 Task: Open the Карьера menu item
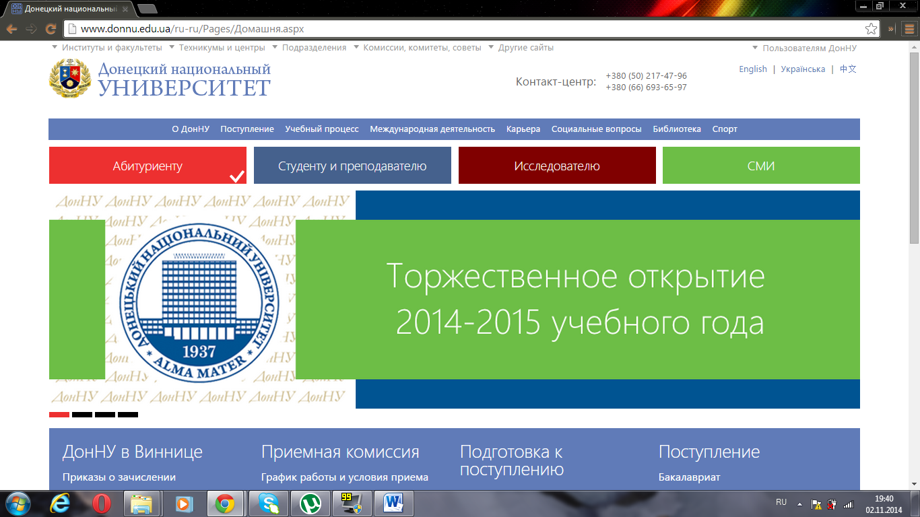point(523,129)
